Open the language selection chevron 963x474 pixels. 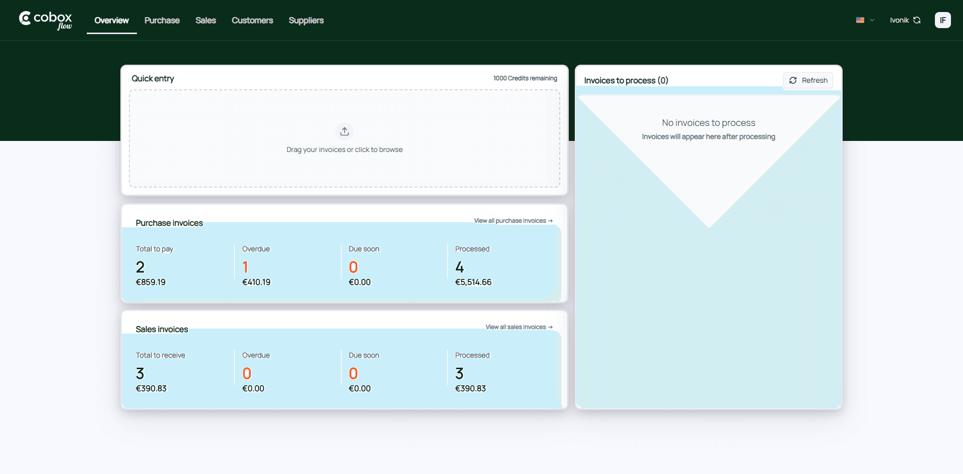click(871, 20)
